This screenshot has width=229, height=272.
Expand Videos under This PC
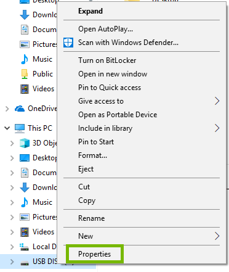click(x=12, y=232)
